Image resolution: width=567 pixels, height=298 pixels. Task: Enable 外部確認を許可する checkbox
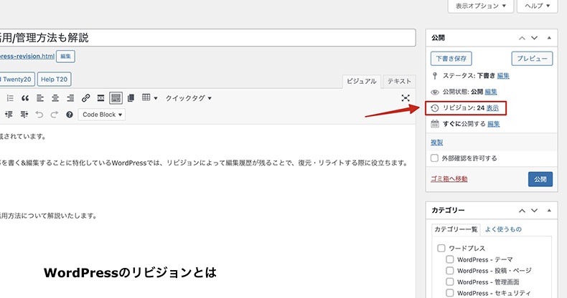coord(435,158)
